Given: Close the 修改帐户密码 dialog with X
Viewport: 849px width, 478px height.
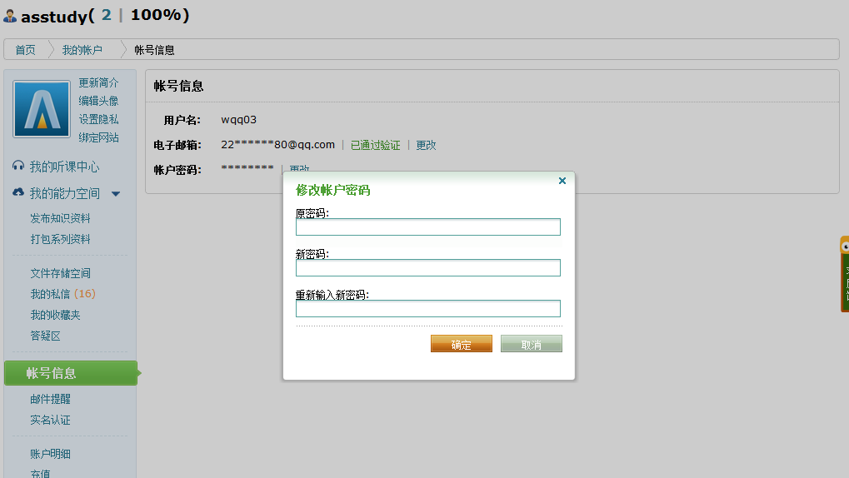Looking at the screenshot, I should coord(562,181).
